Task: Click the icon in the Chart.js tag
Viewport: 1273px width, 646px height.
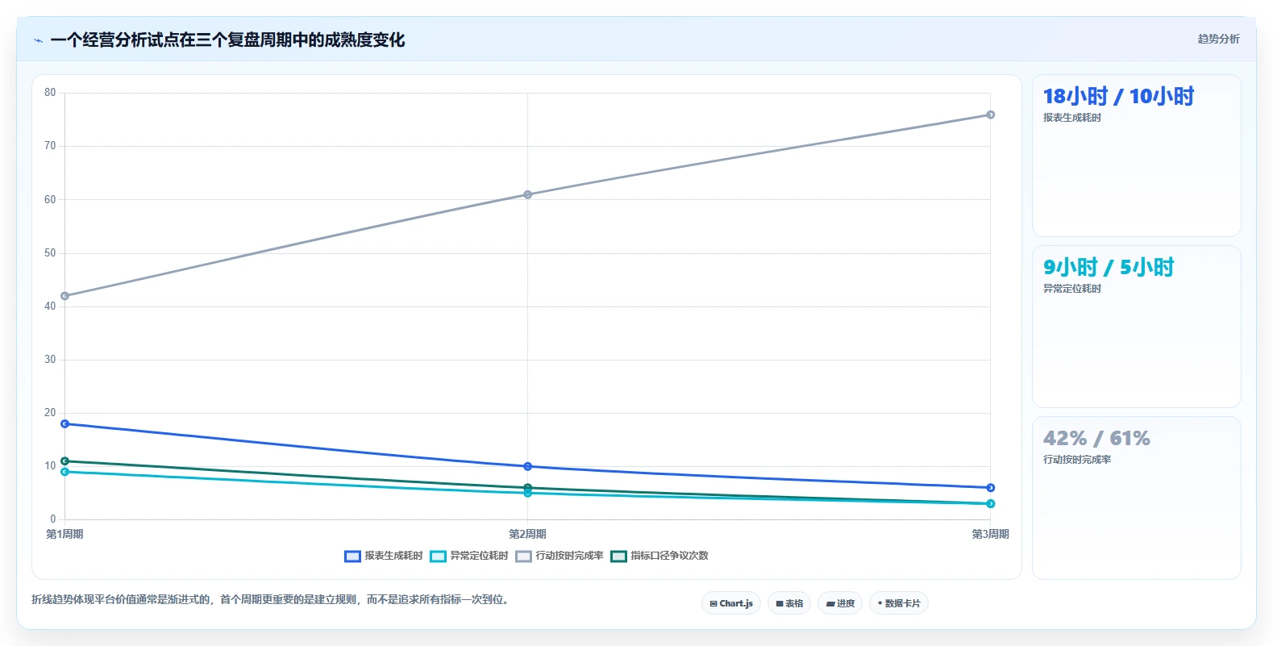Action: [713, 603]
